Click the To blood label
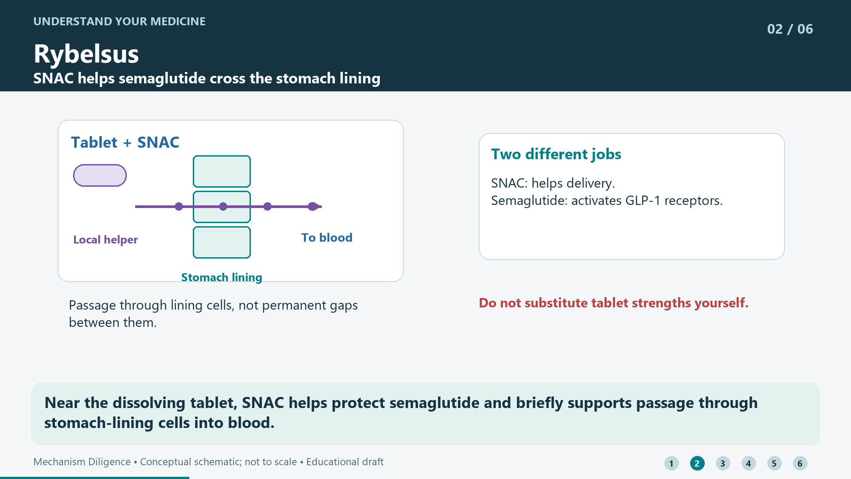This screenshot has width=851, height=479. (x=327, y=238)
